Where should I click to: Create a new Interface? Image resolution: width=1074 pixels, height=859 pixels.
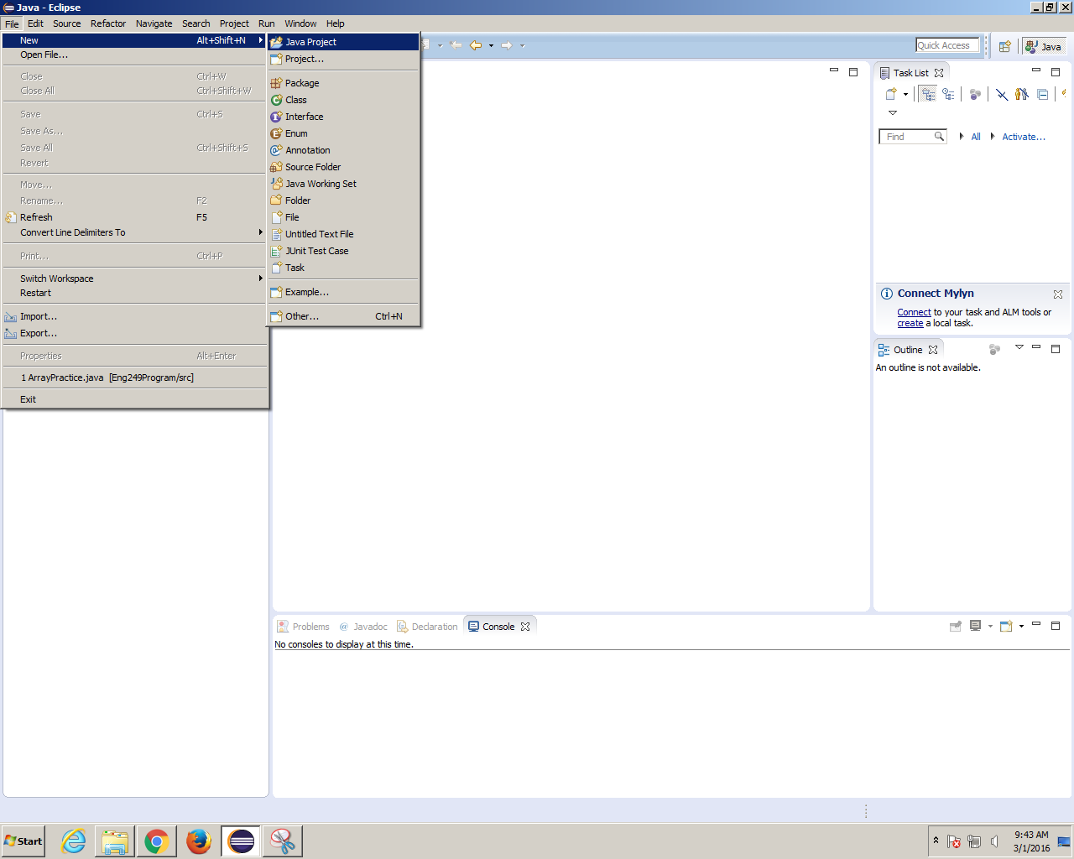304,117
